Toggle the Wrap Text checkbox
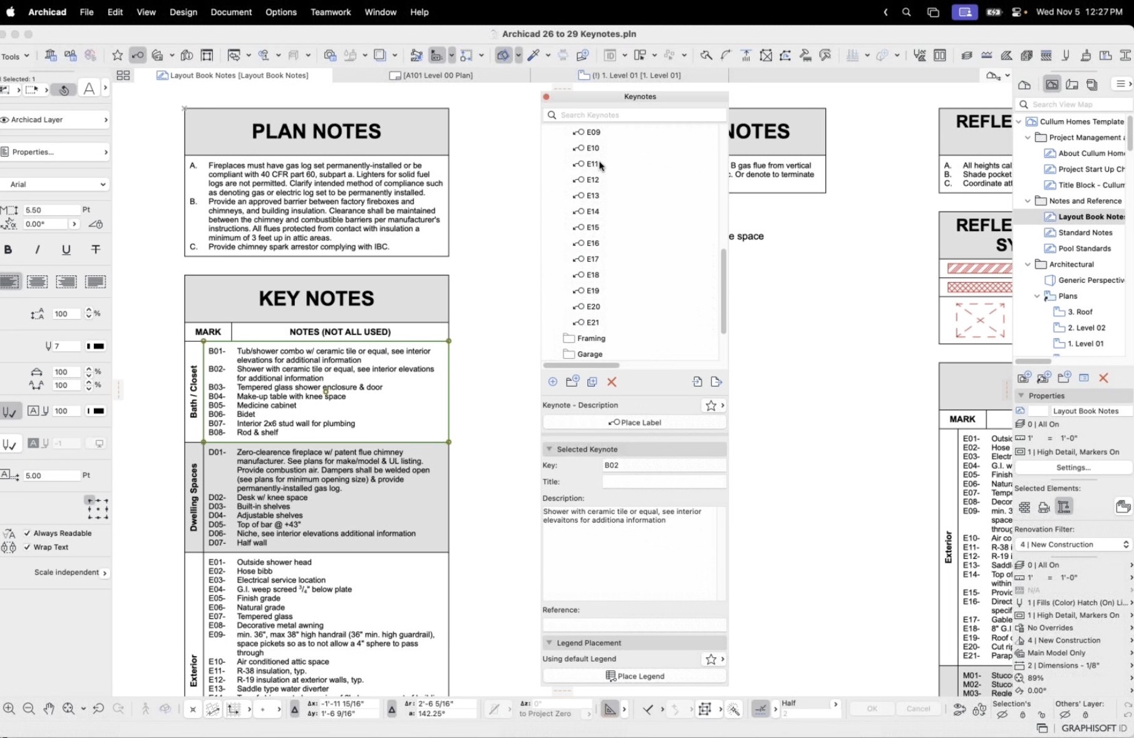 [x=27, y=547]
